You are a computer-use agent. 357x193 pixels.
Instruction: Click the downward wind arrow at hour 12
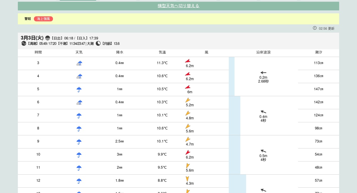click(187, 179)
